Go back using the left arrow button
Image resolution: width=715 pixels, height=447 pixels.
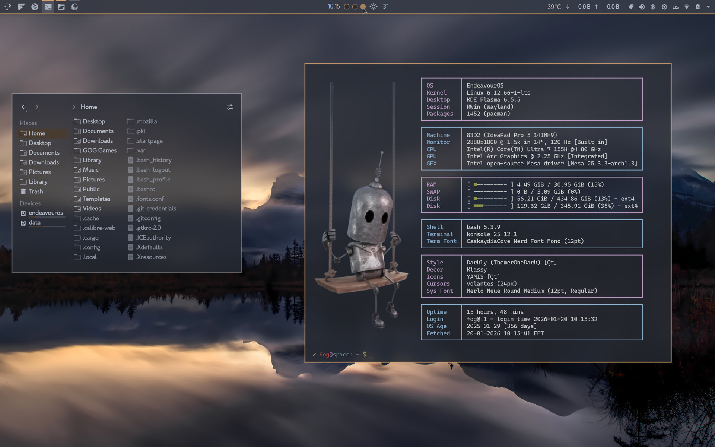point(24,107)
